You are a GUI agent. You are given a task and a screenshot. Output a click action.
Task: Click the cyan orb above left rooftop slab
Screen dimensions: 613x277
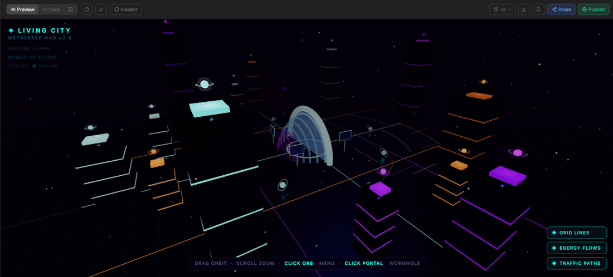(x=91, y=127)
